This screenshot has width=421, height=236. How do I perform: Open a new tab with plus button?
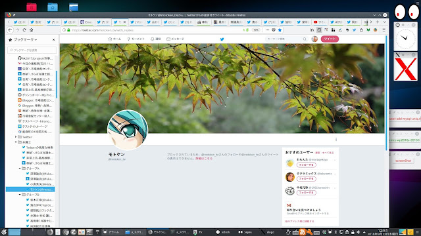pos(378,22)
